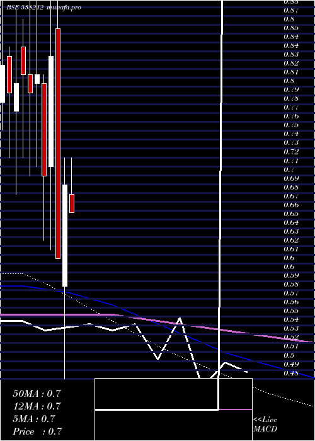This screenshot has width=315, height=441.
Task: Click the 0.51 price axis label
Action: point(291,346)
